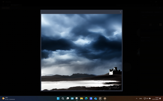The image size is (163, 101).
Task: Open Task View in the taskbar
Action: click(x=68, y=98)
